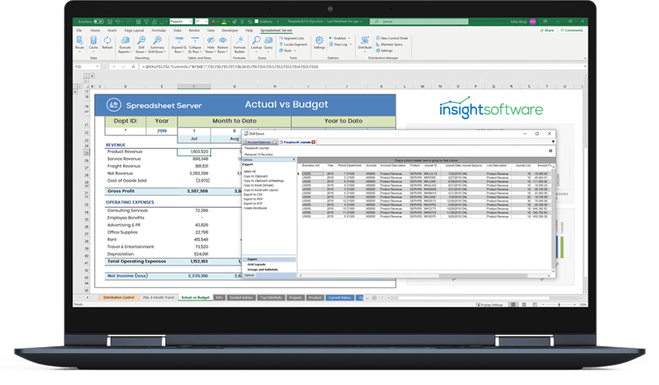659x385 pixels.
Task: Click the help icon in Drill Down window
Action: coord(550,151)
